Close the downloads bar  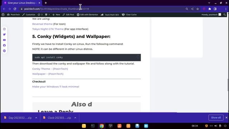point(226,118)
